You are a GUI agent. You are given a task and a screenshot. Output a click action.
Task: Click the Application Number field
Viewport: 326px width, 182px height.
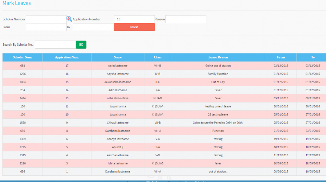click(134, 19)
